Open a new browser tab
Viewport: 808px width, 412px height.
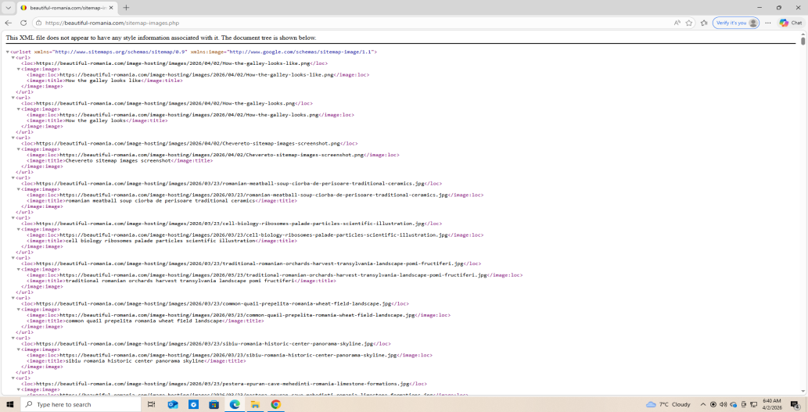[126, 8]
